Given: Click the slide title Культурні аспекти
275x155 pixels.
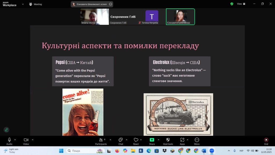Looking at the screenshot, I should tap(120, 45).
